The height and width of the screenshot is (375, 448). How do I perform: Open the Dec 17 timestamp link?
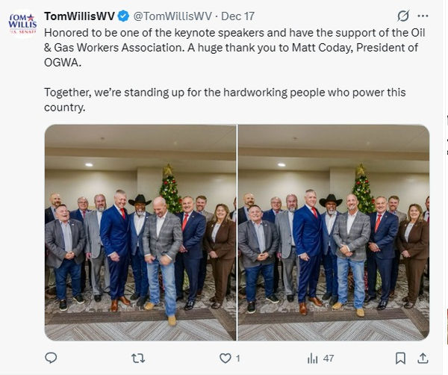pyautogui.click(x=237, y=16)
